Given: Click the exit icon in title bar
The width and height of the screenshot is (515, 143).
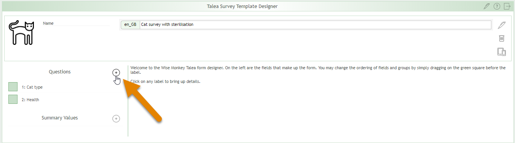Looking at the screenshot, I should tap(507, 6).
